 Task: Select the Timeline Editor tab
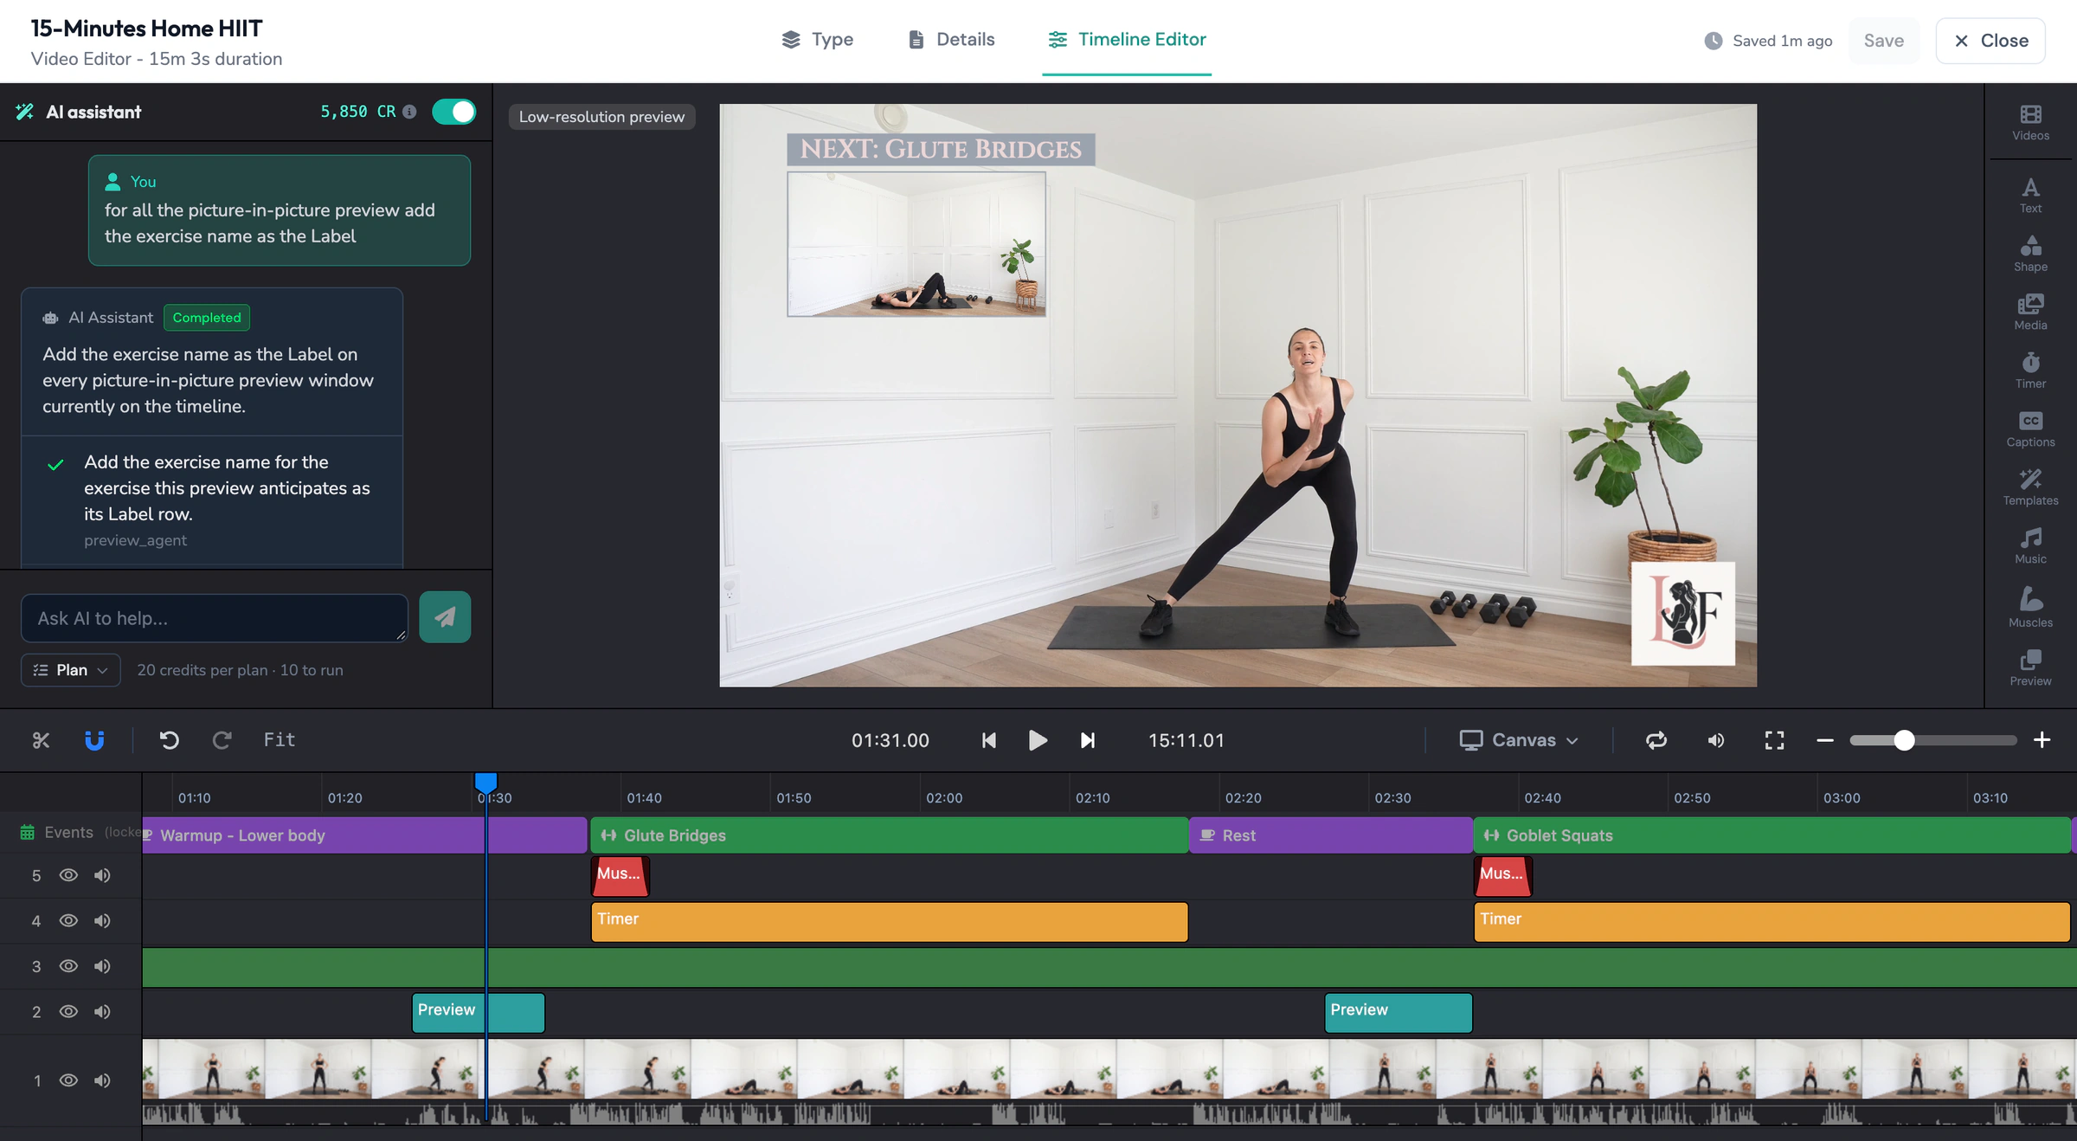(1127, 40)
